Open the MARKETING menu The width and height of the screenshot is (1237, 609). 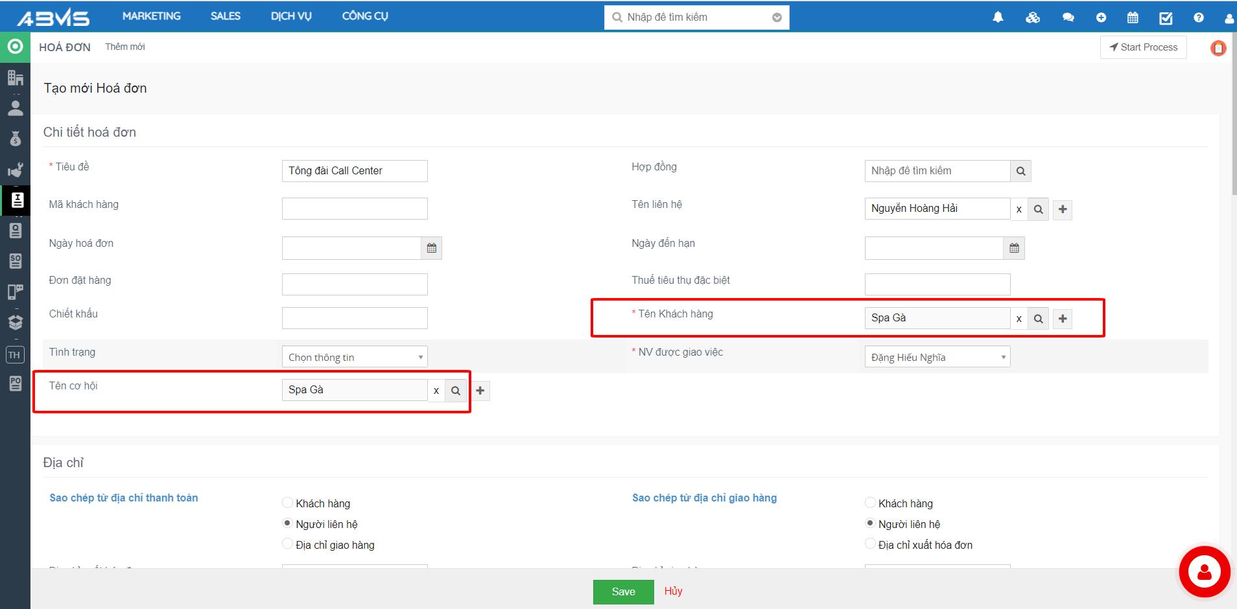point(152,16)
